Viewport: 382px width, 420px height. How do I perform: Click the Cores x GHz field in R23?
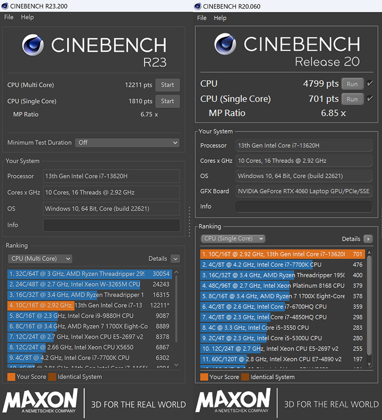point(112,193)
